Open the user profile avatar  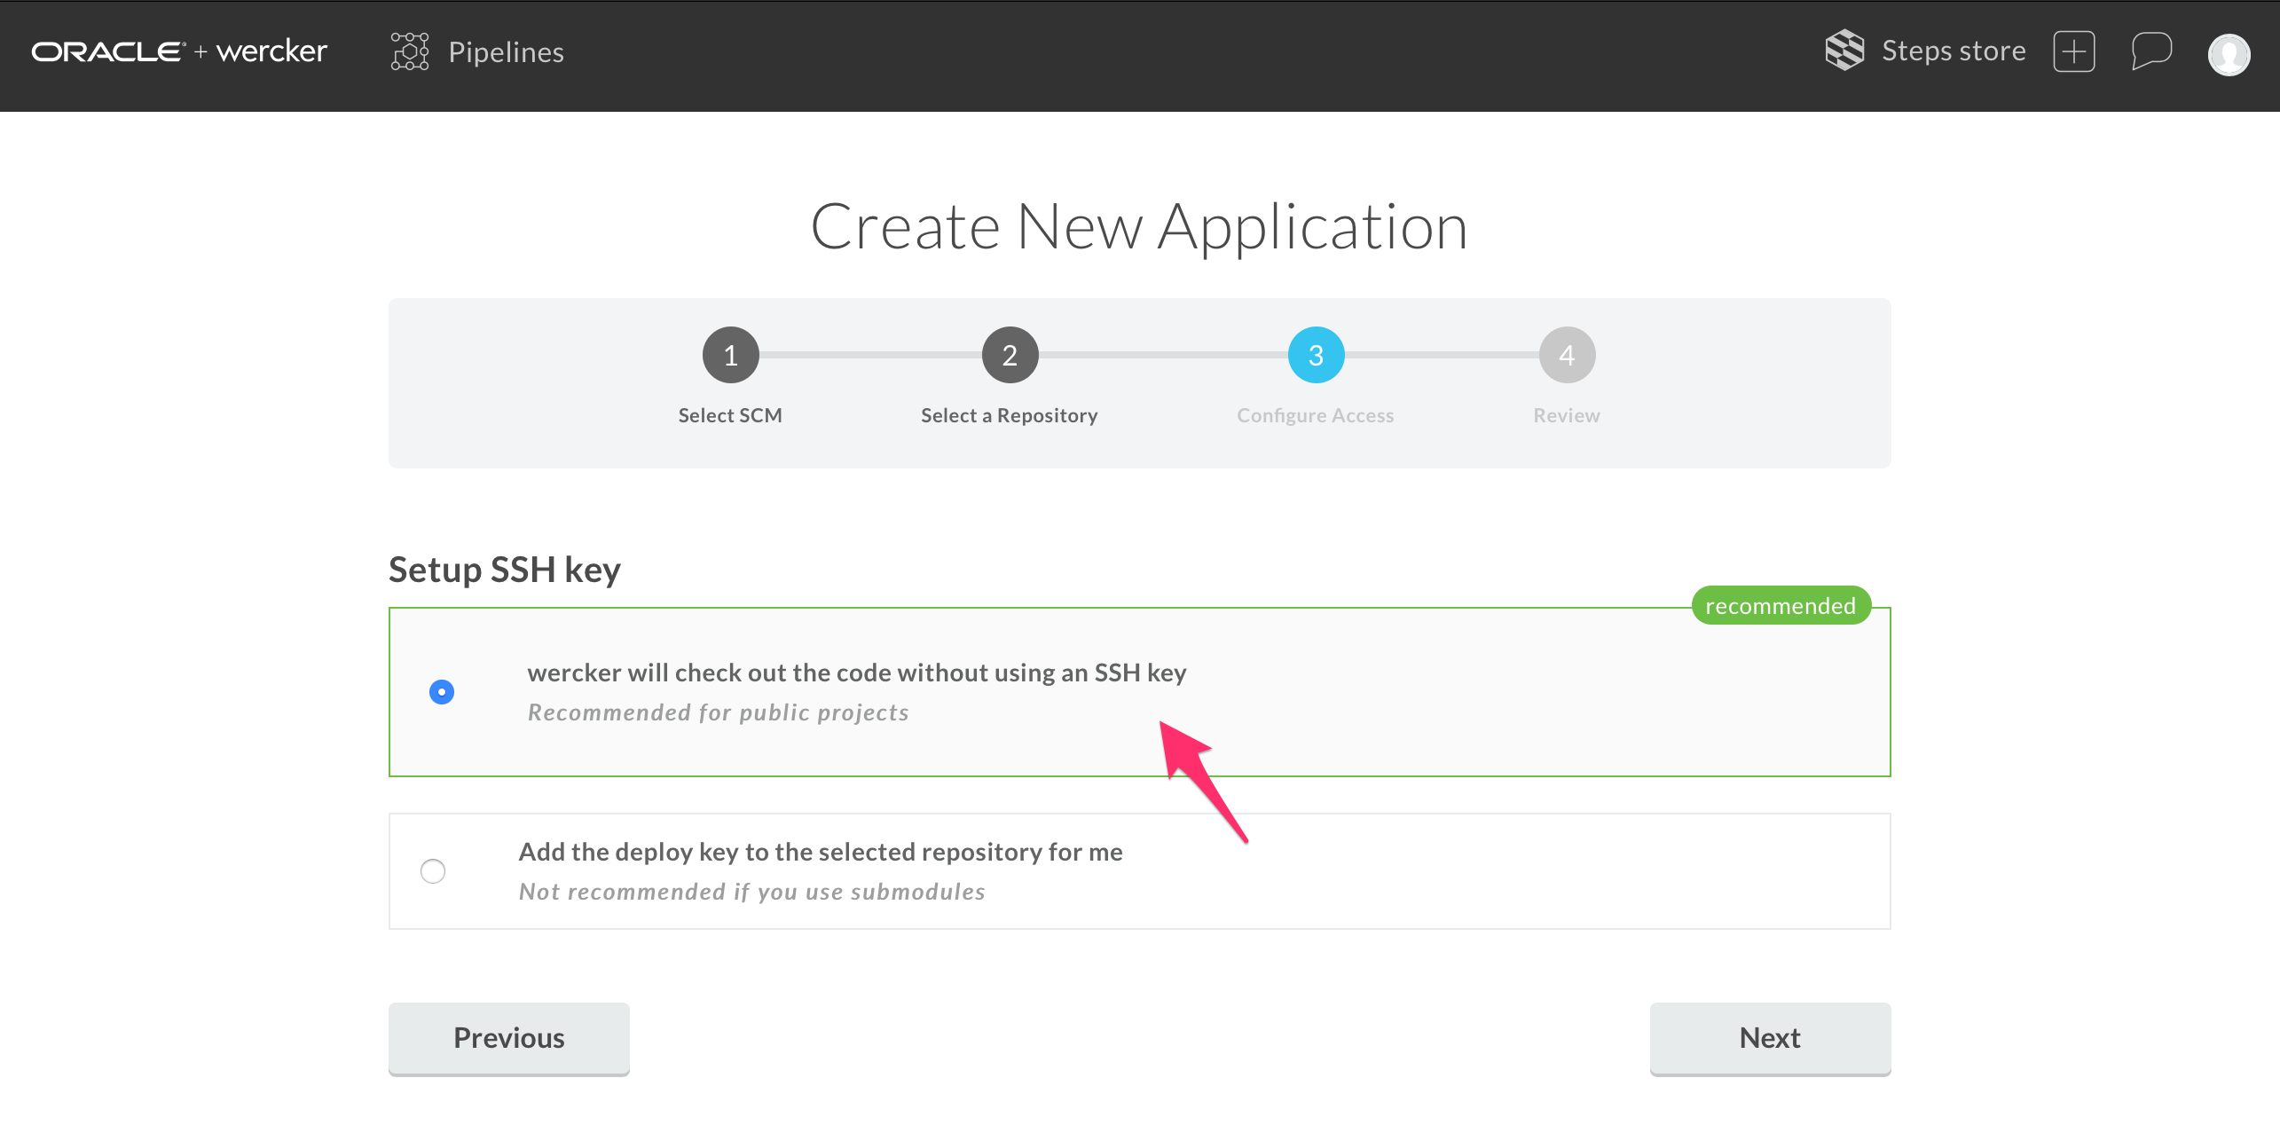click(x=2229, y=54)
